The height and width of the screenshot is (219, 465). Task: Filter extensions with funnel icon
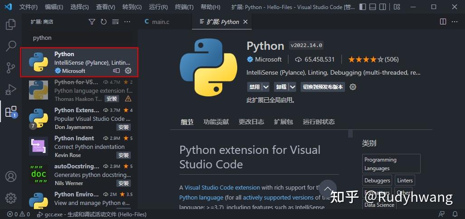coord(92,22)
